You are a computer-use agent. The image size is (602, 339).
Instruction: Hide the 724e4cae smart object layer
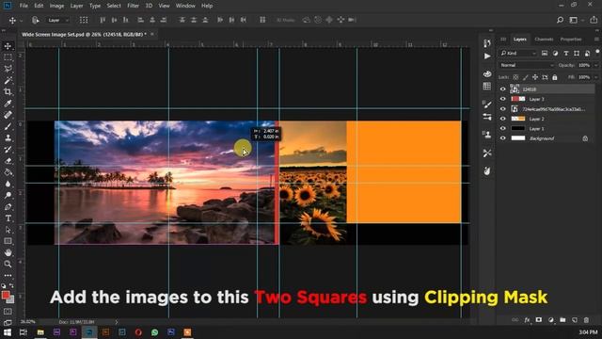pos(503,109)
